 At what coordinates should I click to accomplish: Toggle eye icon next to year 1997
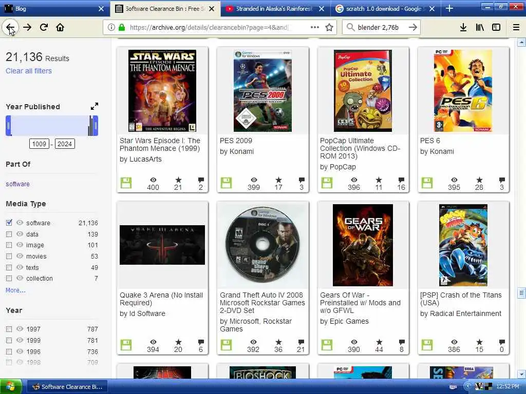[x=20, y=329]
